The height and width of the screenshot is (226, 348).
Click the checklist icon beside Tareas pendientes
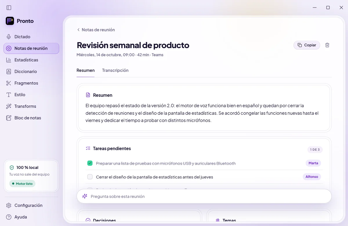[88, 148]
